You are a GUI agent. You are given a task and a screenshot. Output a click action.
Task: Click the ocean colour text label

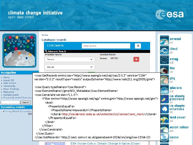pos(179,127)
